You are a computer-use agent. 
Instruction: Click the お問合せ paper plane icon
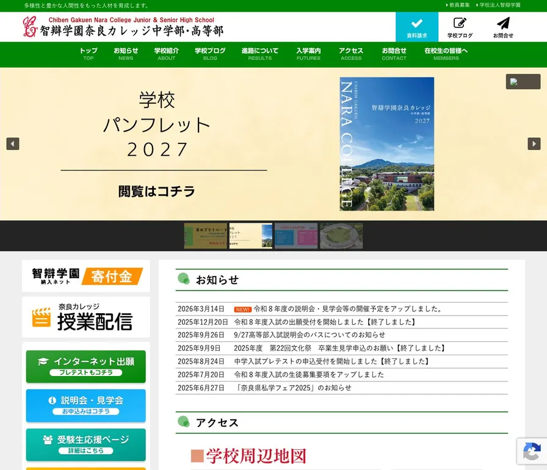(503, 27)
